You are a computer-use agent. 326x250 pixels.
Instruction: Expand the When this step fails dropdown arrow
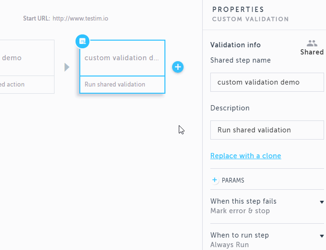coord(322,202)
